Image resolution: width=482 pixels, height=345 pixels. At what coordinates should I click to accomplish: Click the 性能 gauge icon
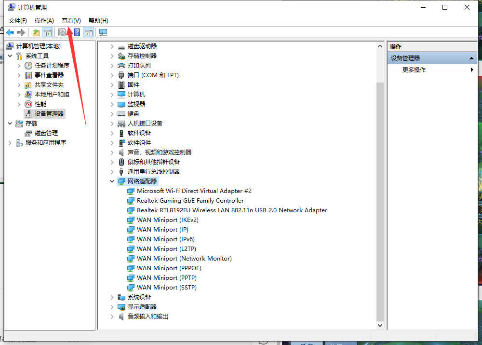click(28, 104)
